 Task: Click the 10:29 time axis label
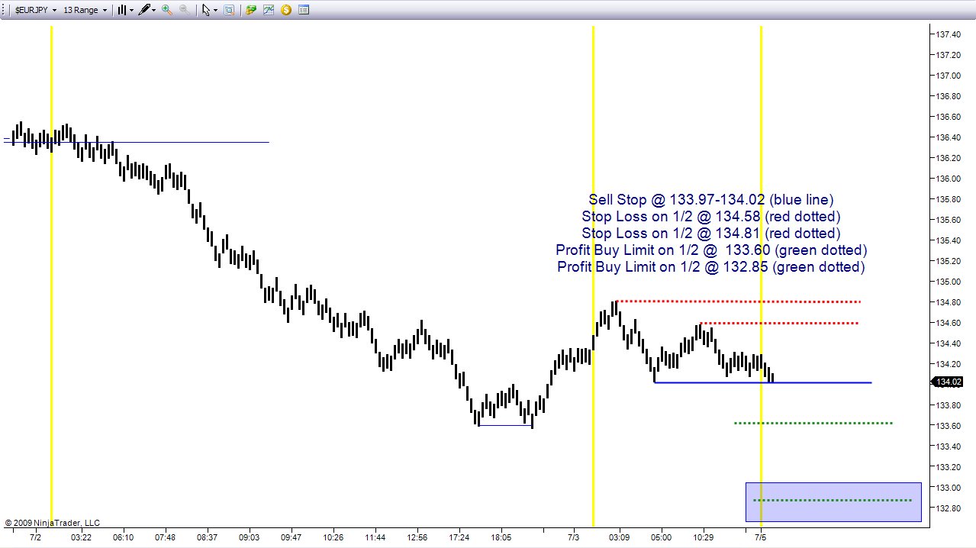coord(703,537)
